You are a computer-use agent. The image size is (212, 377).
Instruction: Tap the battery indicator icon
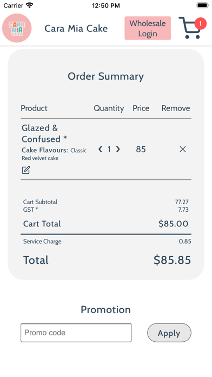pyautogui.click(x=203, y=5)
